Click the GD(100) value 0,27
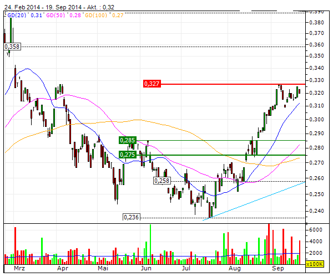Screen dimensions: 333x277 [118, 16]
